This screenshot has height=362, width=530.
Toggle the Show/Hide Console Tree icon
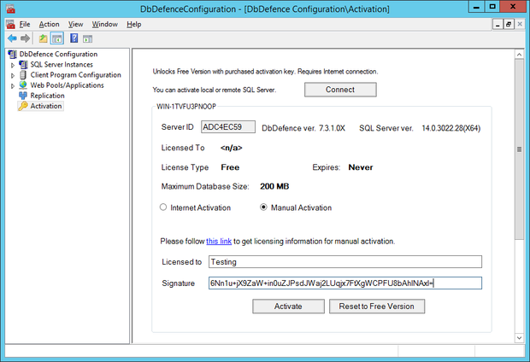(56, 38)
